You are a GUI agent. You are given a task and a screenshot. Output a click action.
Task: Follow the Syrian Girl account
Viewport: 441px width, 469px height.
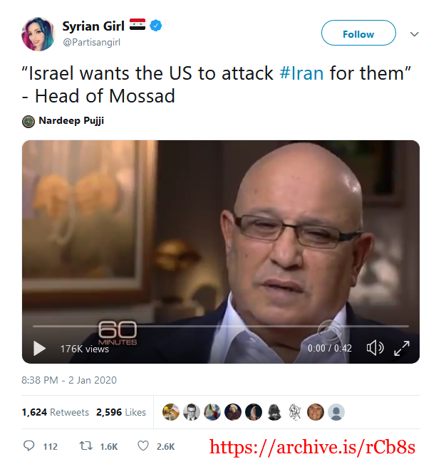pos(358,33)
